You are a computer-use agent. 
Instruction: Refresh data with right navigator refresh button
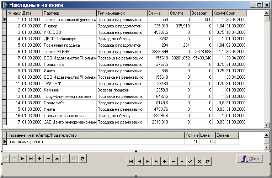point(208,162)
